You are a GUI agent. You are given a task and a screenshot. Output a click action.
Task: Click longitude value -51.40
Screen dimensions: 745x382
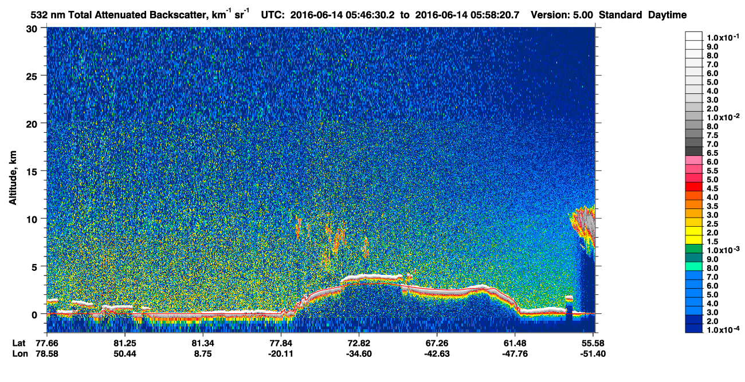pos(593,353)
